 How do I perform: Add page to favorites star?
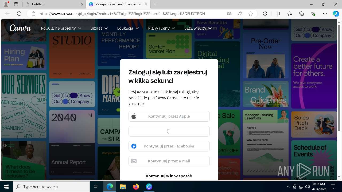251,14
